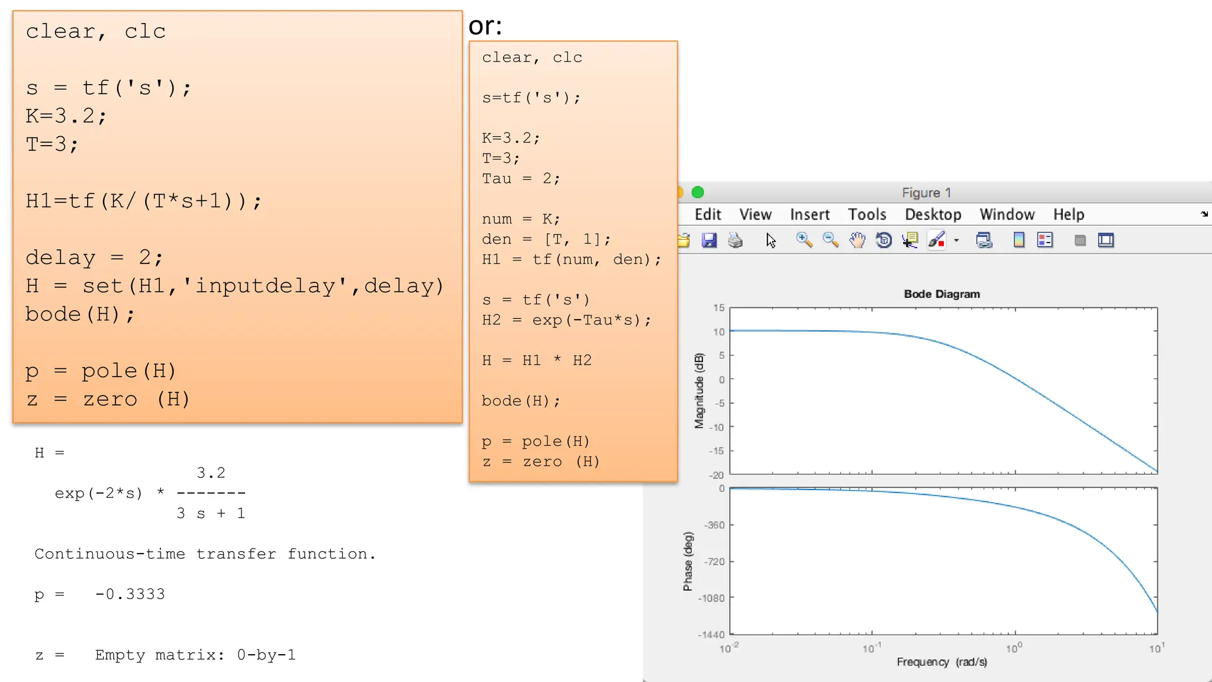Click the Save Figure icon
Screen dimensions: 1212x682
click(709, 240)
